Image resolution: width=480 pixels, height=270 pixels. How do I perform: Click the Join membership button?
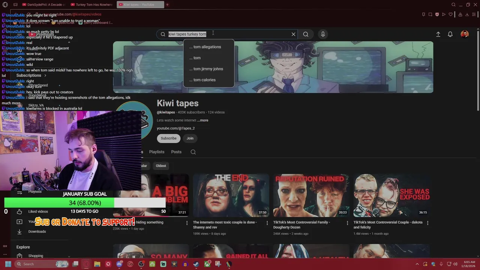pyautogui.click(x=190, y=138)
